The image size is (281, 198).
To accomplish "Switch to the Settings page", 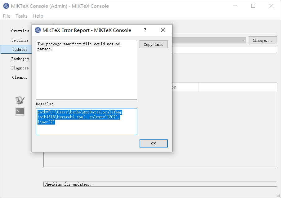I will point(20,40).
